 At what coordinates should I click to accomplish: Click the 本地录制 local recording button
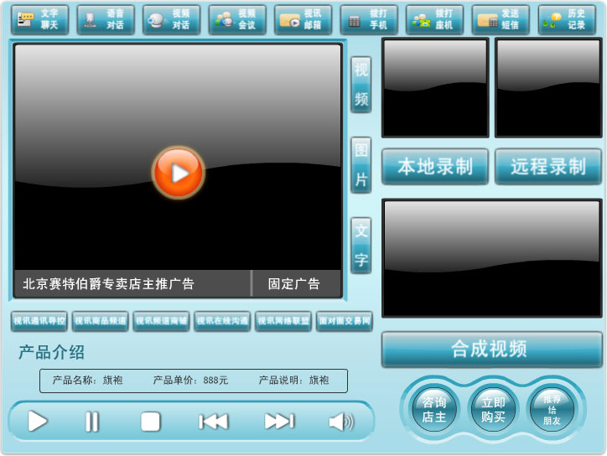pyautogui.click(x=434, y=167)
